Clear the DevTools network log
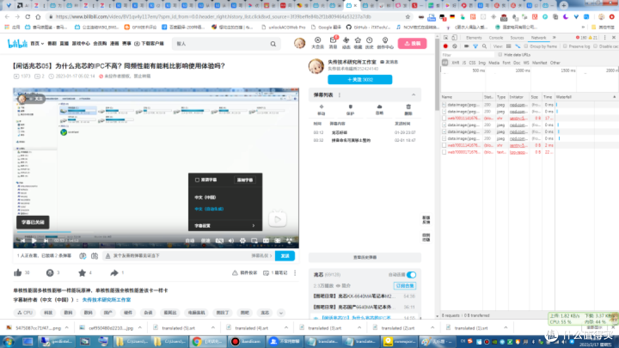The width and height of the screenshot is (619, 348). [455, 46]
